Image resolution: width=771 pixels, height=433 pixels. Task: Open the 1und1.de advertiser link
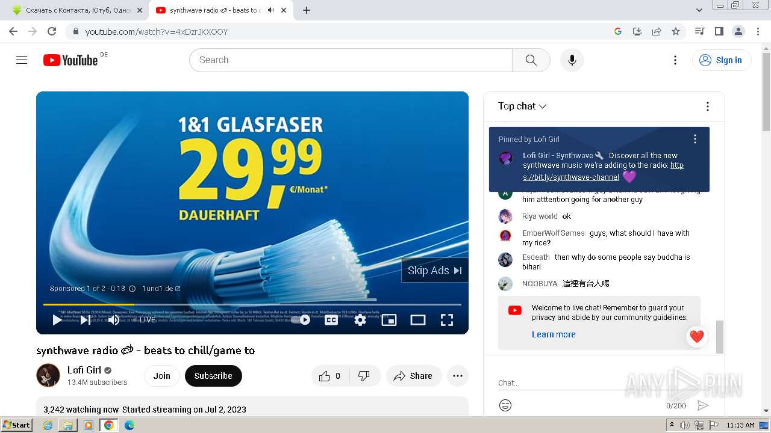click(161, 289)
